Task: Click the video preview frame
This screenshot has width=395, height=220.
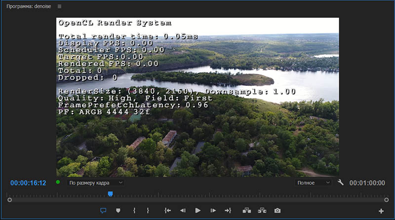Action: [197, 97]
